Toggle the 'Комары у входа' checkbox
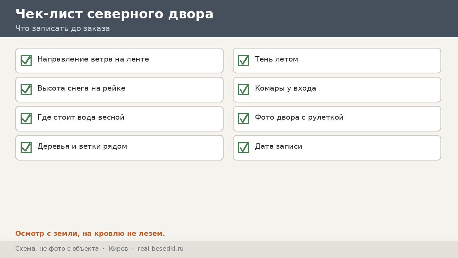The image size is (458, 258). click(x=244, y=89)
